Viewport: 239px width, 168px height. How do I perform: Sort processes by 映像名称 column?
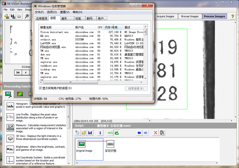56,27
